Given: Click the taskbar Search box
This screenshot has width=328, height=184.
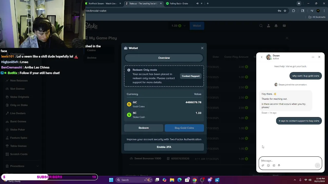Looking at the screenshot, I should [135, 180].
